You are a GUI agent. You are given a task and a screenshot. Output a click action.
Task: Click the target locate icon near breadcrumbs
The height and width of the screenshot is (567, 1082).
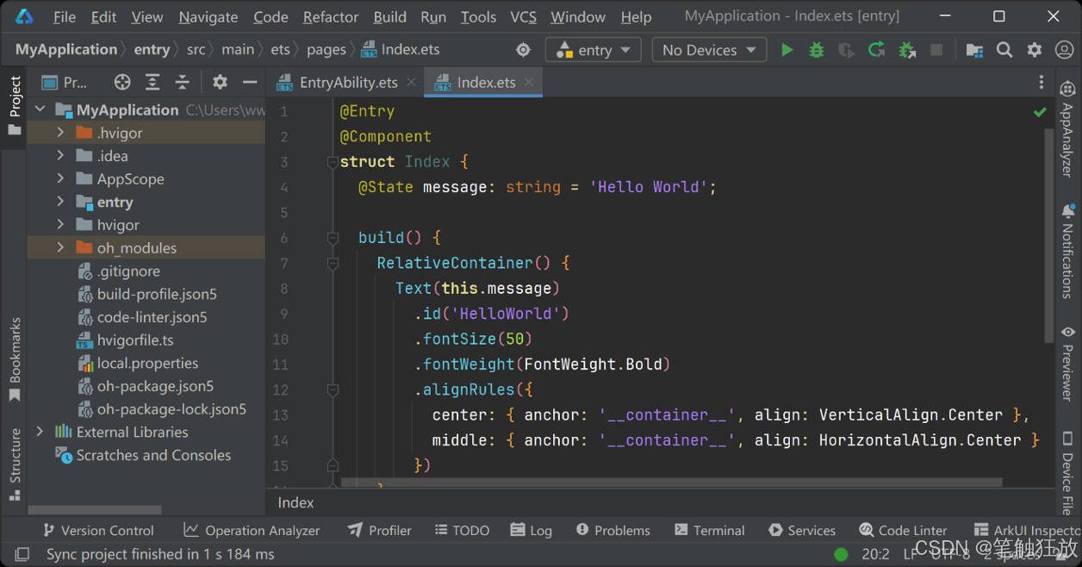523,50
